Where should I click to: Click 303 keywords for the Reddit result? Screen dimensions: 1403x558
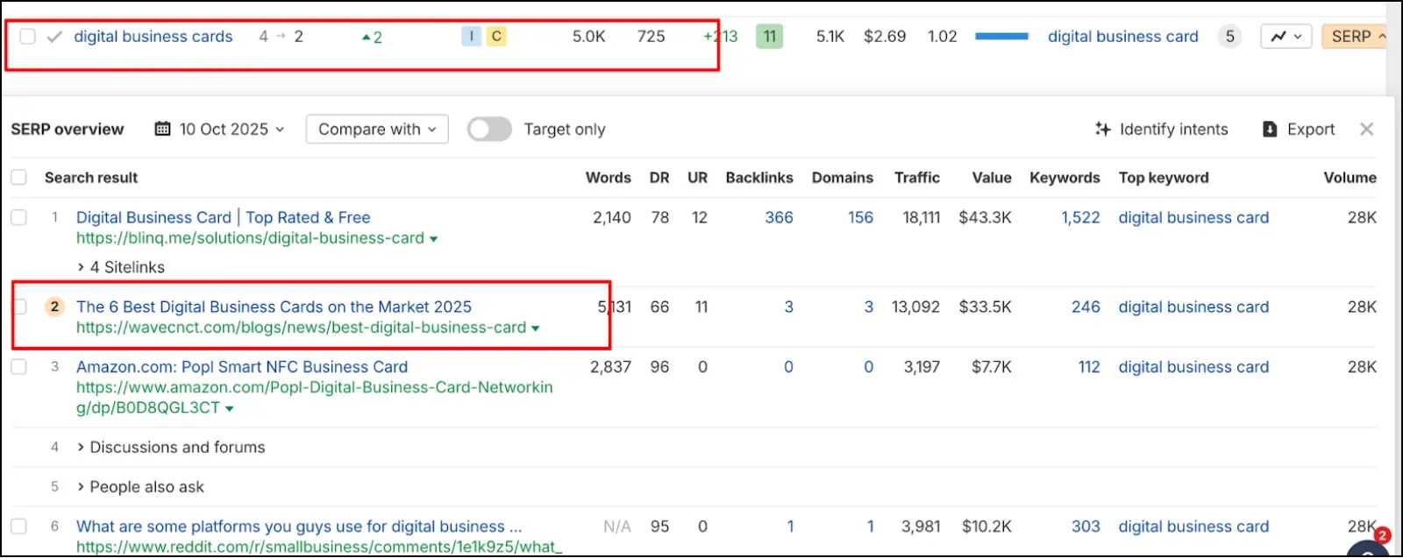tap(1086, 526)
